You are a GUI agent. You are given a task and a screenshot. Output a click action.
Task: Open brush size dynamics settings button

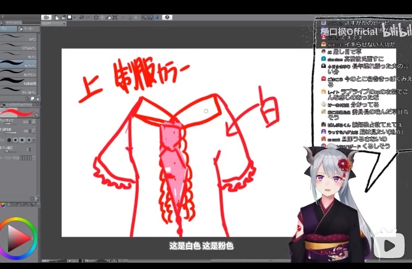tap(34, 122)
